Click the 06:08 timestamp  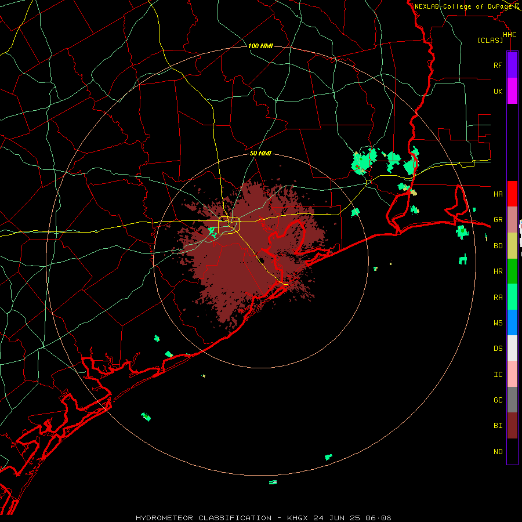click(x=379, y=518)
